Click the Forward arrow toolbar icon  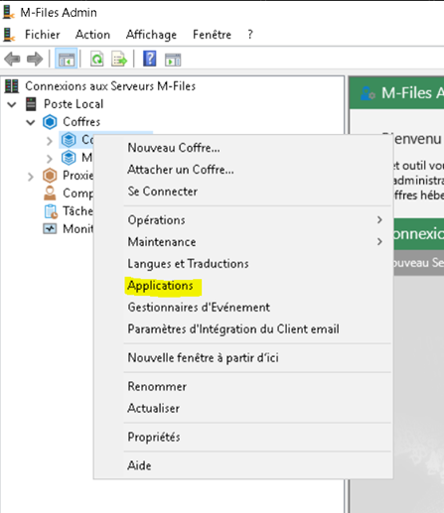[35, 60]
